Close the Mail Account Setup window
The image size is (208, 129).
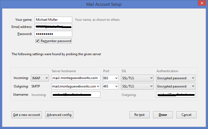[x=202, y=3]
